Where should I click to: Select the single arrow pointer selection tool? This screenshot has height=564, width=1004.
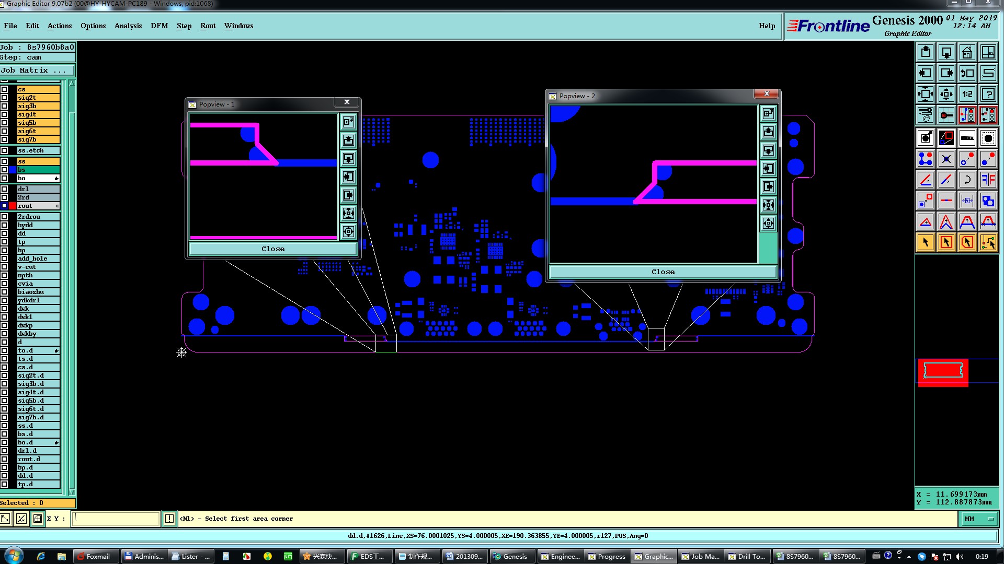pyautogui.click(x=926, y=242)
